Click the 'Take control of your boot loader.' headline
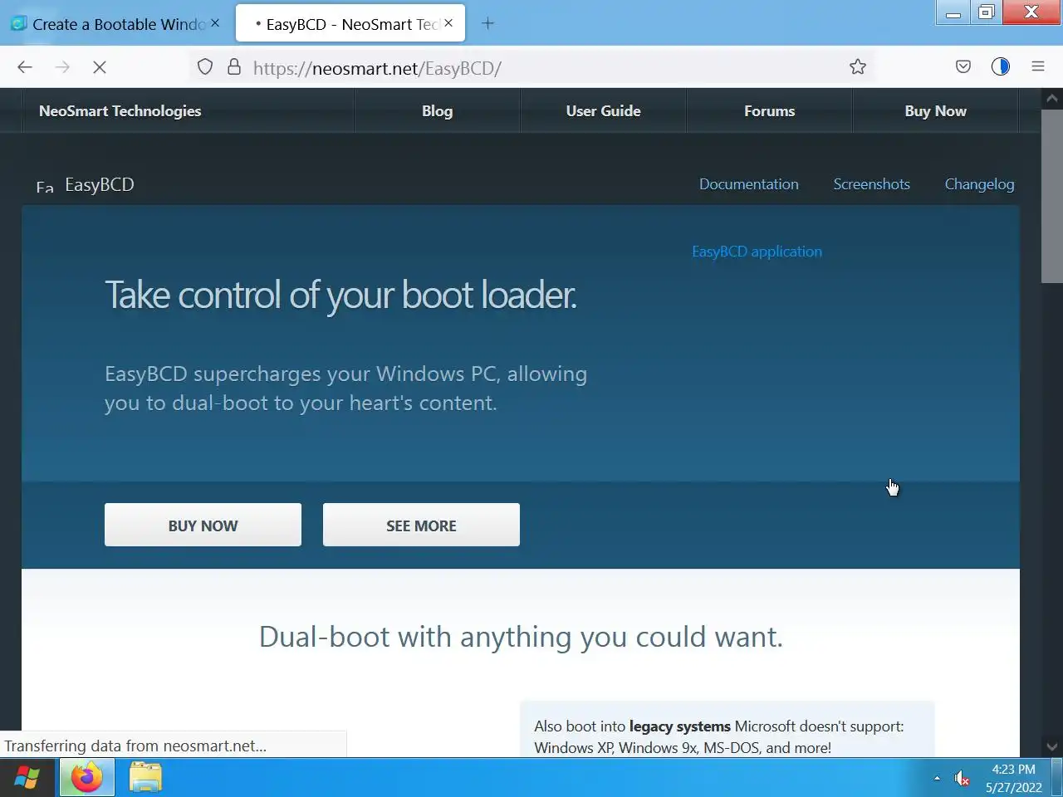 coord(340,295)
